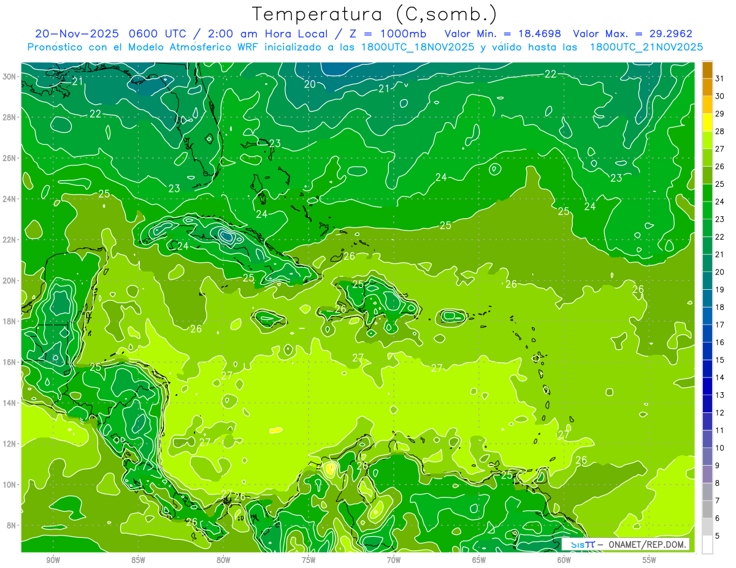736x568 pixels.
Task: Click the 8N latitude label
Action: coord(12,525)
